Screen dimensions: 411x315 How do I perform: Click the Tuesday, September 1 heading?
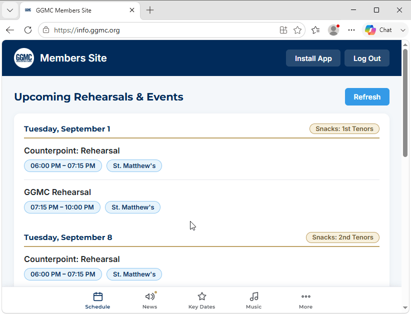[67, 129]
